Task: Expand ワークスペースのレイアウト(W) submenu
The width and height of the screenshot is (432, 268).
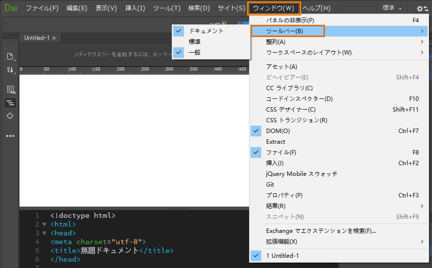Action: tap(339, 53)
